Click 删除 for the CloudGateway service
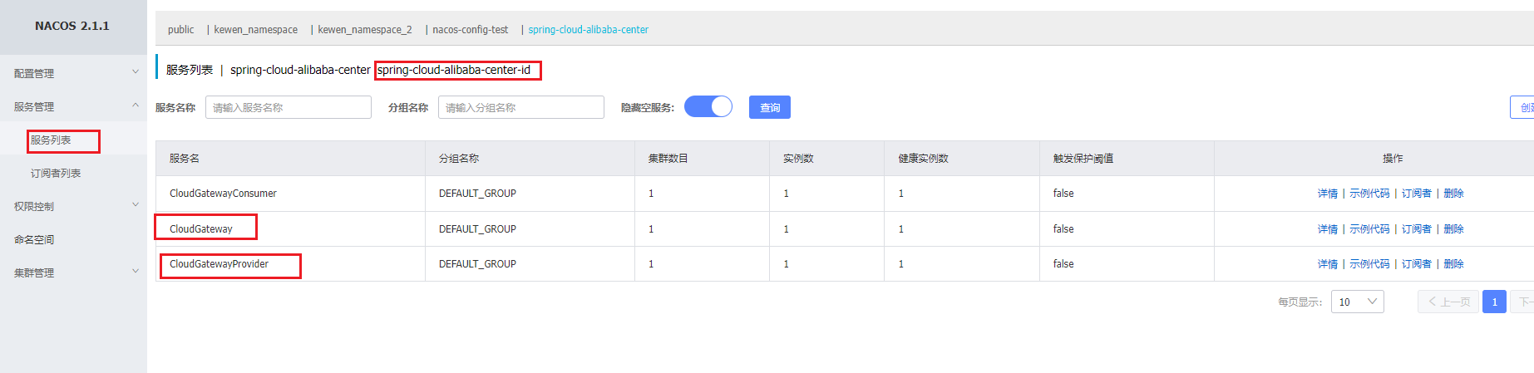 click(1453, 229)
